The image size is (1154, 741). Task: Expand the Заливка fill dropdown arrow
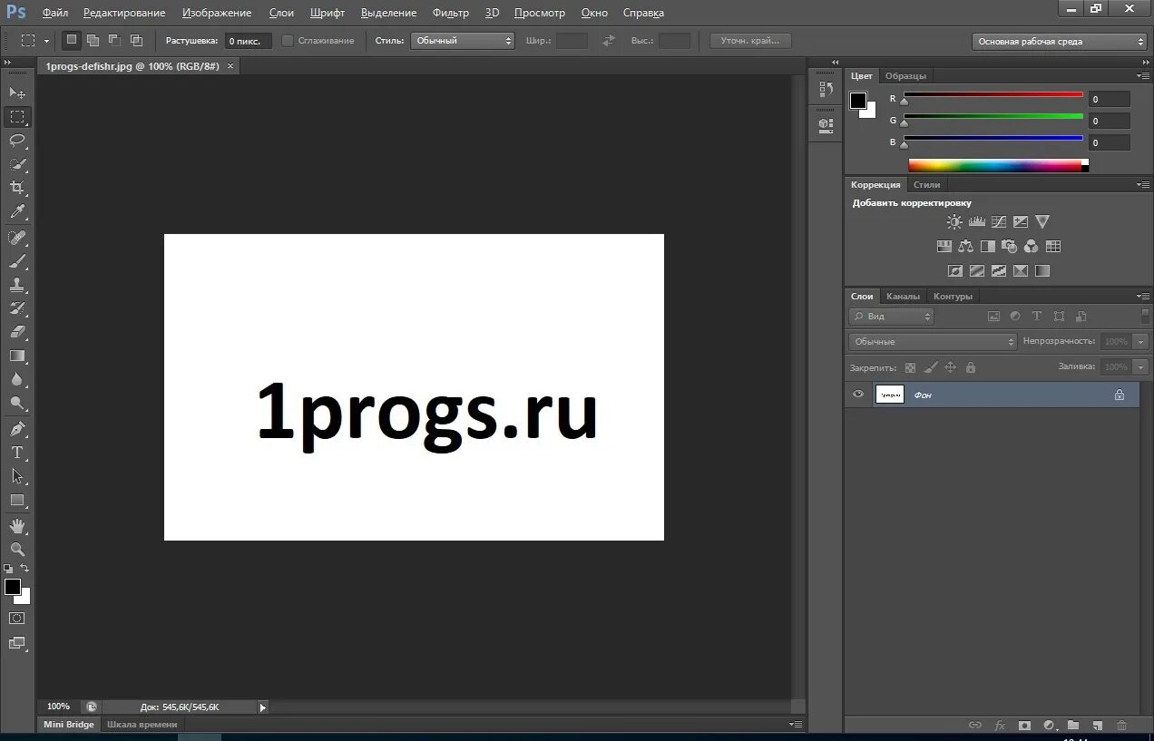click(1140, 367)
